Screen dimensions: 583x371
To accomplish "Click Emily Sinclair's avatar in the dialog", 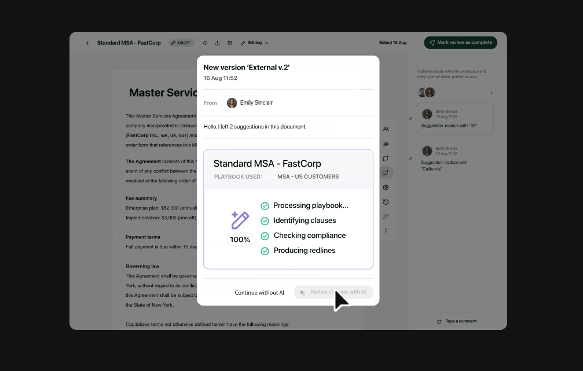I will point(232,103).
